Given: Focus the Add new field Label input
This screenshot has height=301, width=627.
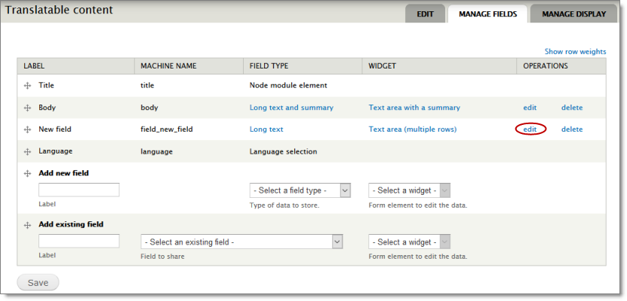Looking at the screenshot, I should coord(78,190).
